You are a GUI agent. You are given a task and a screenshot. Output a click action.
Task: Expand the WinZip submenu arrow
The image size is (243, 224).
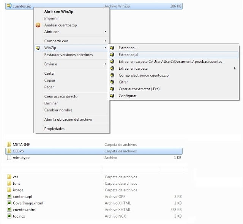(105, 48)
